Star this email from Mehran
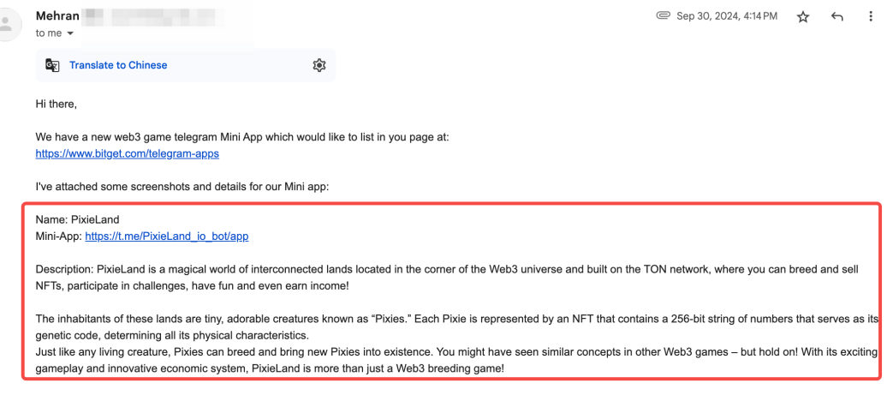The height and width of the screenshot is (395, 887). 803,16
